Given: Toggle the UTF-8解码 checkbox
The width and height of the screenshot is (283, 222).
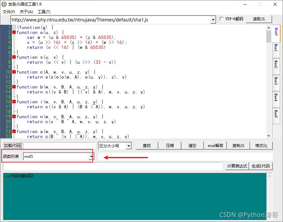Looking at the screenshot, I should [x=222, y=19].
